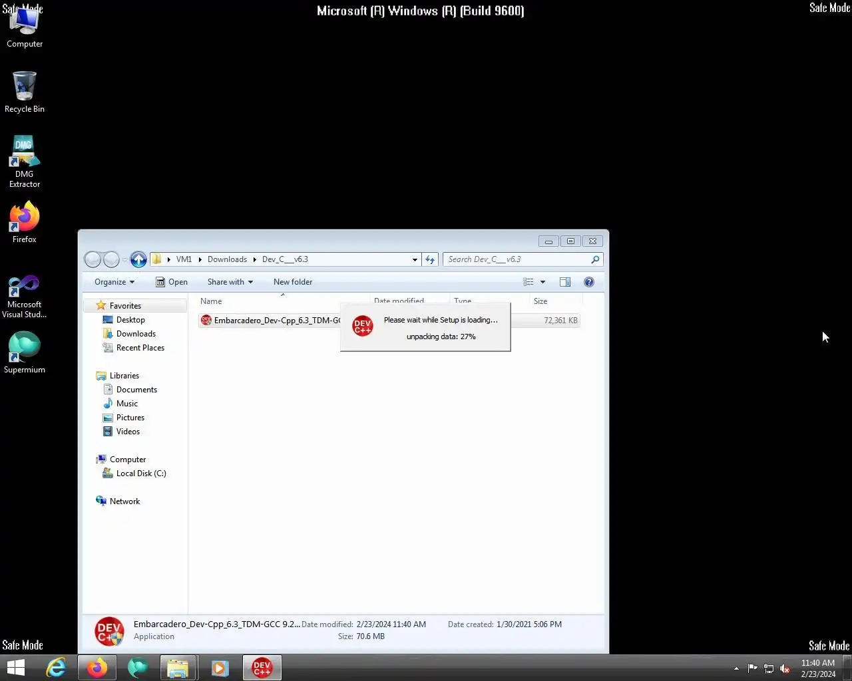Select the Music library

coord(126,404)
